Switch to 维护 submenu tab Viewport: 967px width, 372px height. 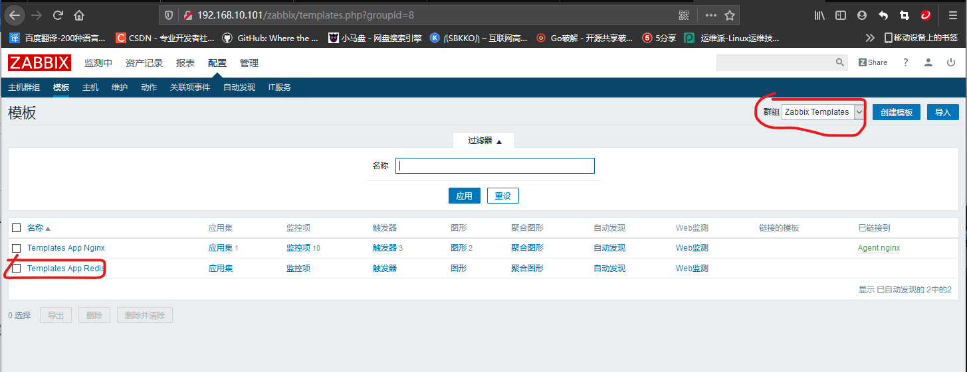[120, 88]
